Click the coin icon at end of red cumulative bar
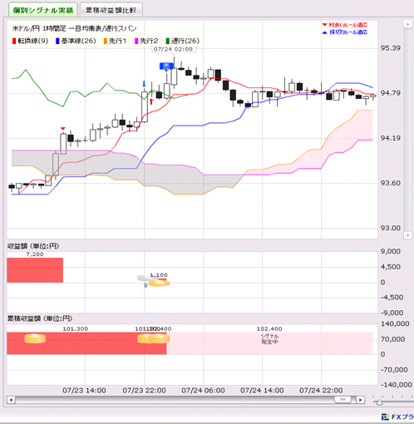414x424 pixels. click(x=159, y=338)
